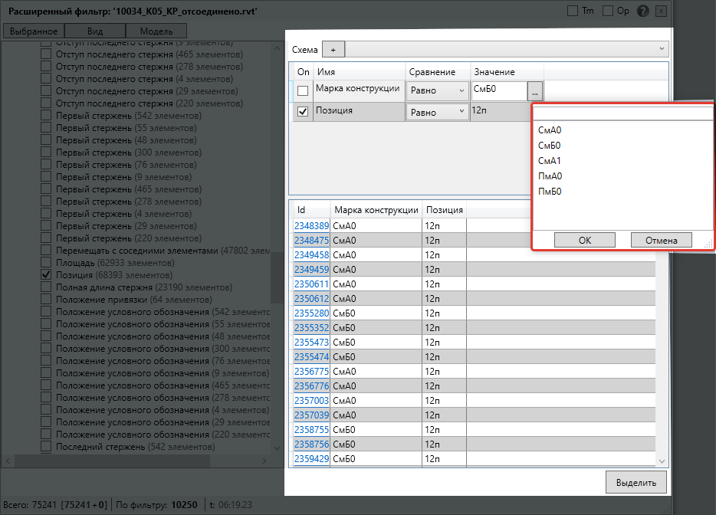Open element Id 2349458
This screenshot has height=515, width=716.
click(311, 254)
